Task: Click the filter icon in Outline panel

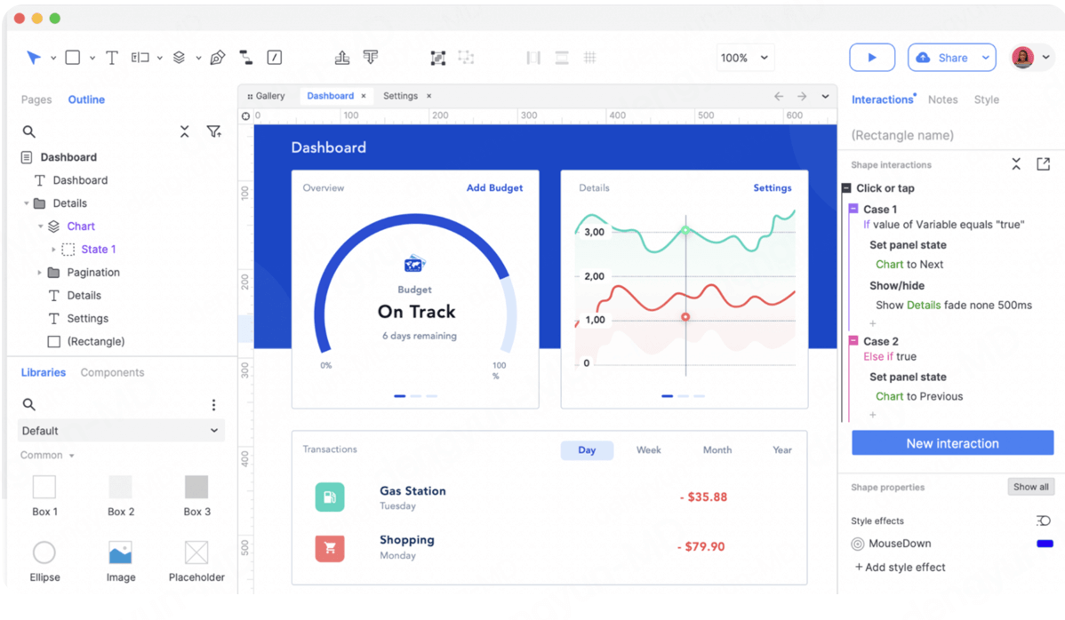Action: [213, 131]
